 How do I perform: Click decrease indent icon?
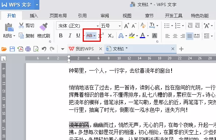click(x=190, y=26)
